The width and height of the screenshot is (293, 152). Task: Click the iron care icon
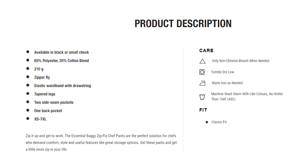tap(202, 83)
